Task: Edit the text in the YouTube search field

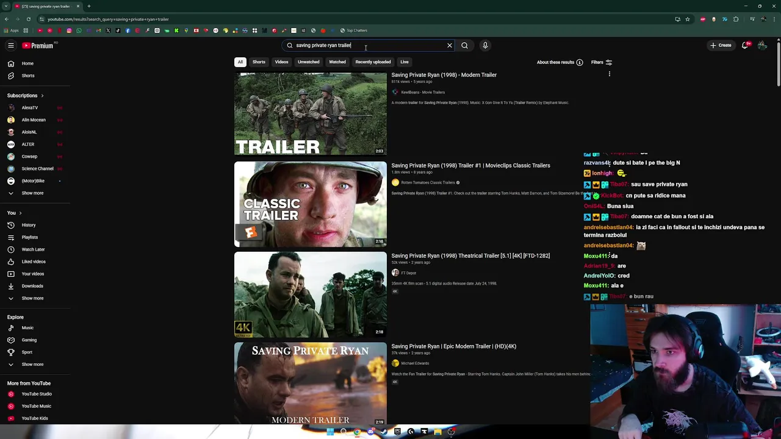Action: (x=369, y=45)
